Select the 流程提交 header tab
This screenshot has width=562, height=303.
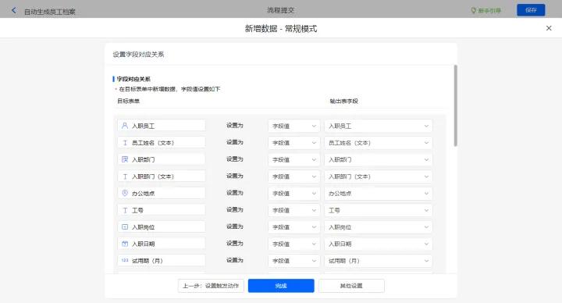[x=281, y=10]
